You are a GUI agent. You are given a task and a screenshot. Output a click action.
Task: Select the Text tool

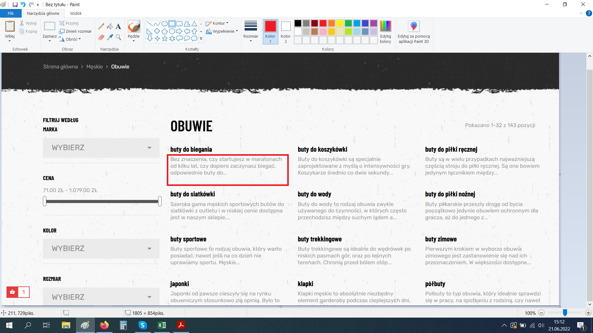[118, 26]
